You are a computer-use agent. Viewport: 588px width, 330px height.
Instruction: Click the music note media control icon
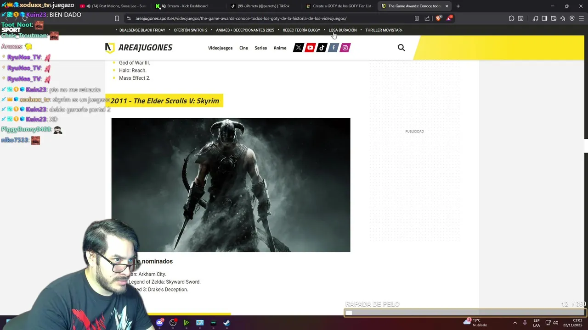(535, 18)
